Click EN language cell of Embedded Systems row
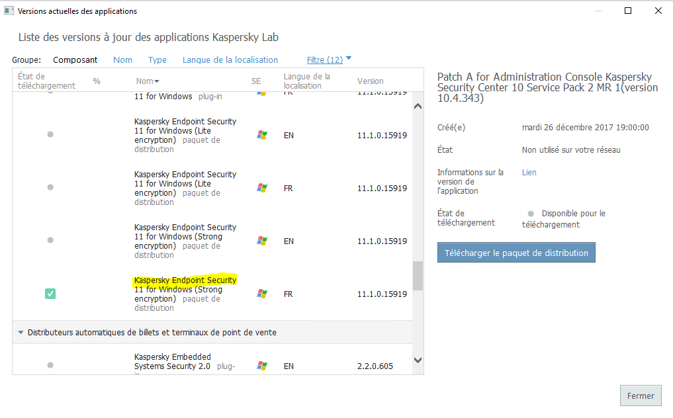The image size is (673, 418). [x=289, y=366]
